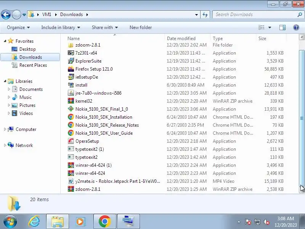This screenshot has width=305, height=229.
Task: Sort files by Type column
Action: coord(218,39)
